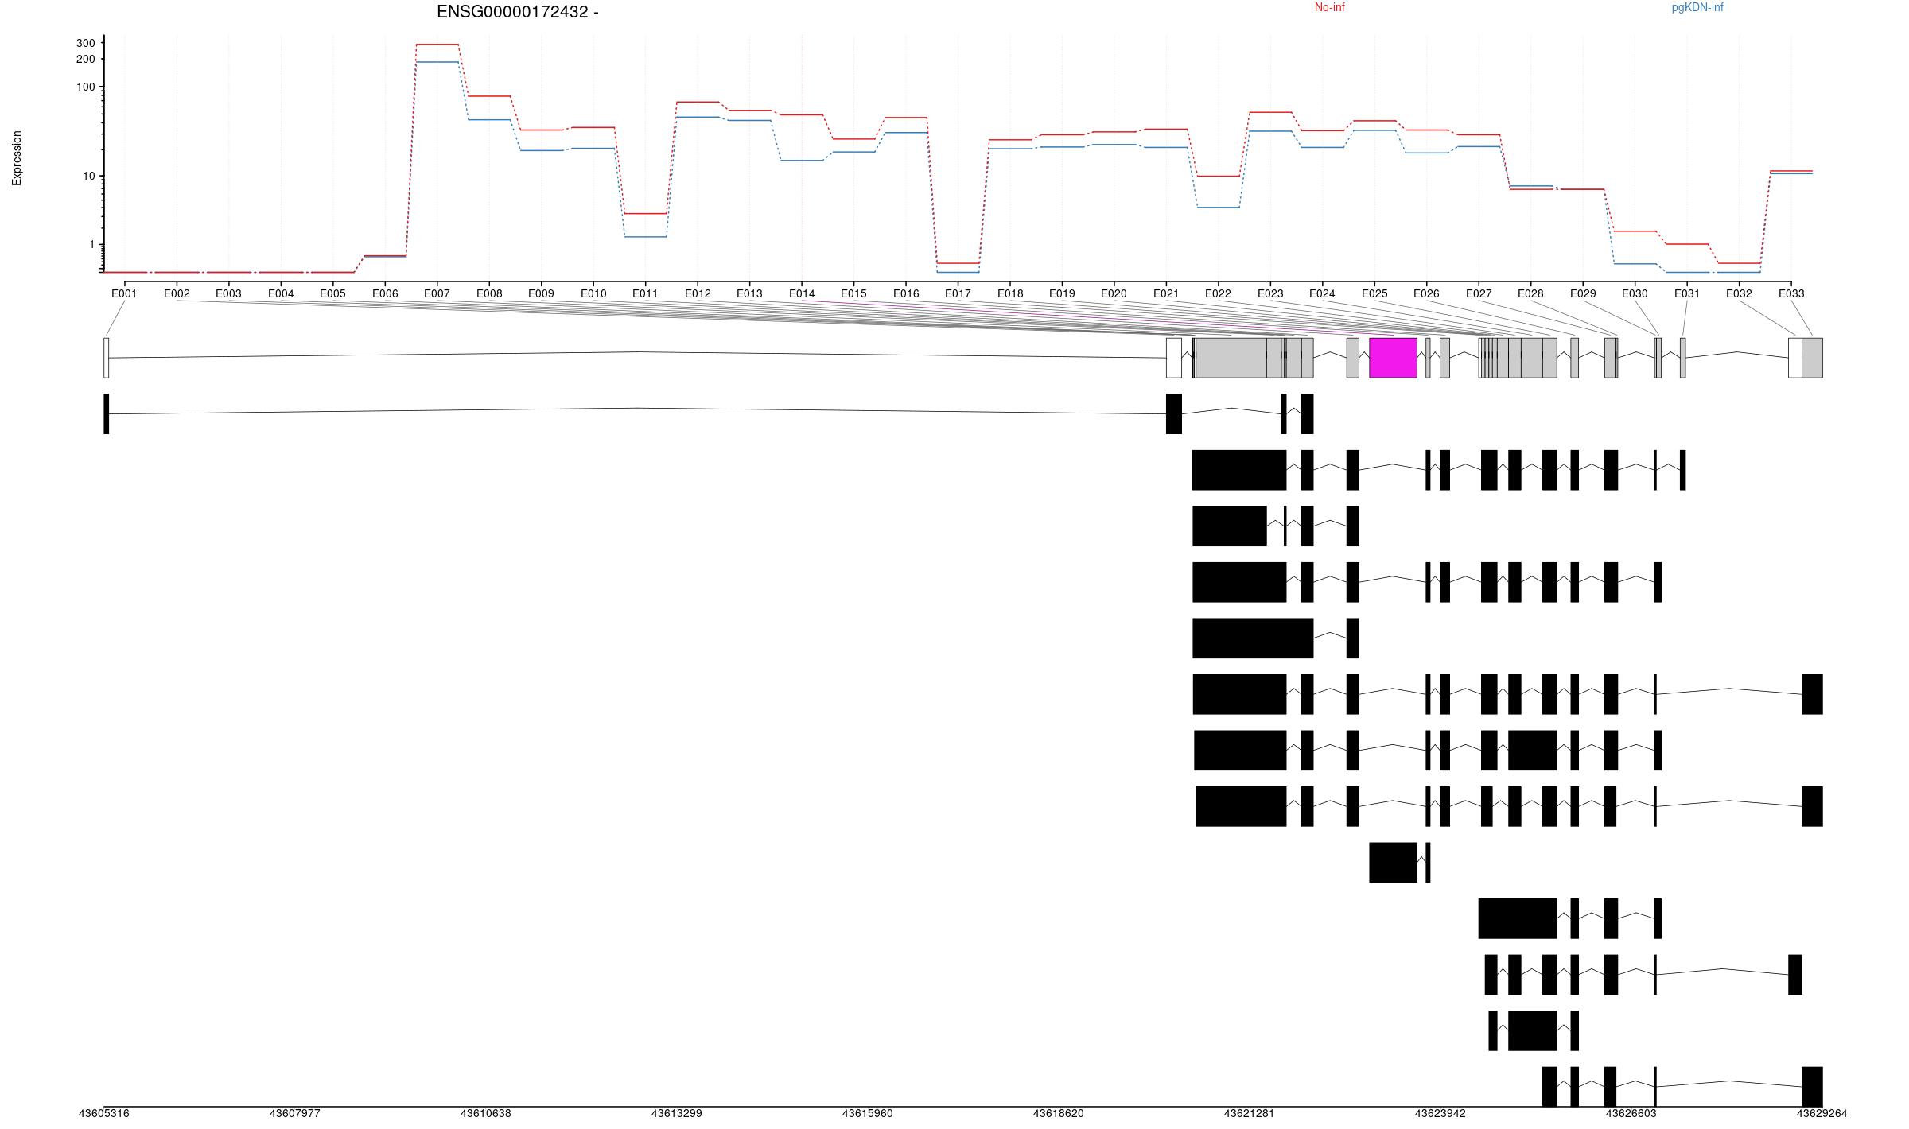Click y-axis tick value 100
The height and width of the screenshot is (1129, 1909).
coord(85,87)
